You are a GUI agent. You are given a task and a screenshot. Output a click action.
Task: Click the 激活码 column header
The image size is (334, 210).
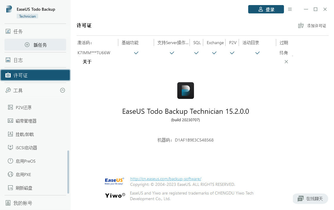[x=85, y=43]
